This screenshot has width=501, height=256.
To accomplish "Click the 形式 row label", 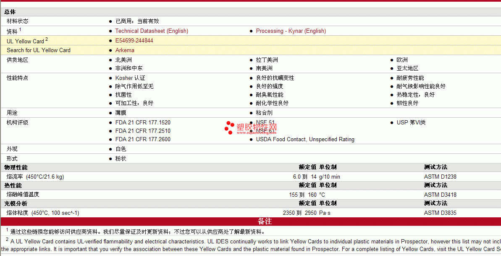I will click(12, 158).
